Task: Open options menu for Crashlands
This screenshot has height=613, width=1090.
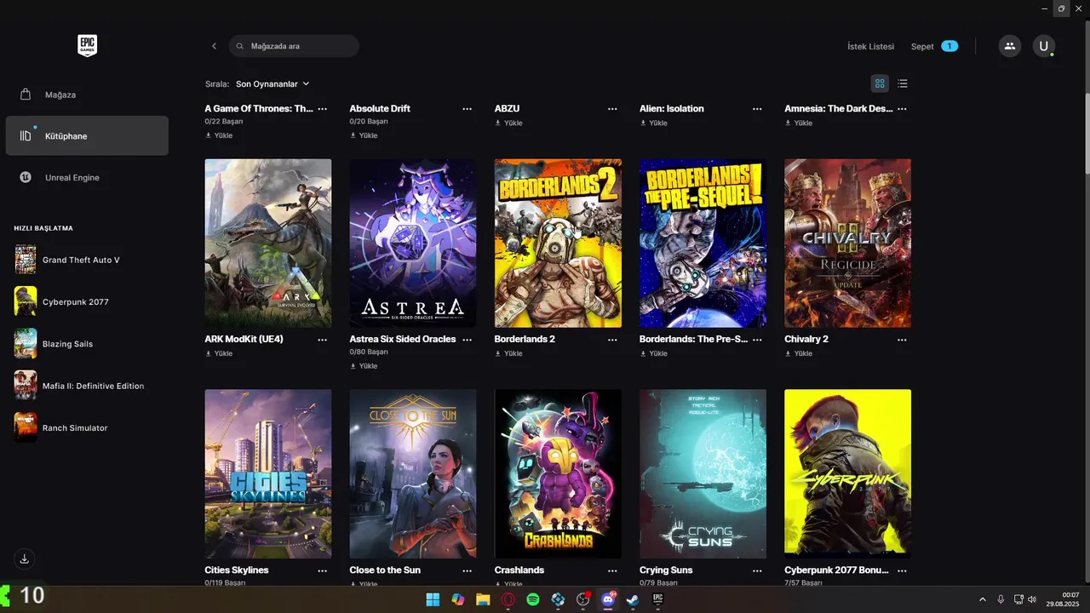Action: (612, 570)
